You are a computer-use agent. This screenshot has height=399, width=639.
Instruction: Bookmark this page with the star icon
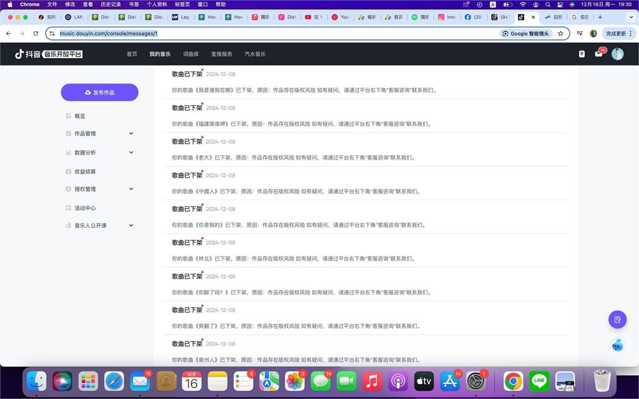click(x=560, y=34)
